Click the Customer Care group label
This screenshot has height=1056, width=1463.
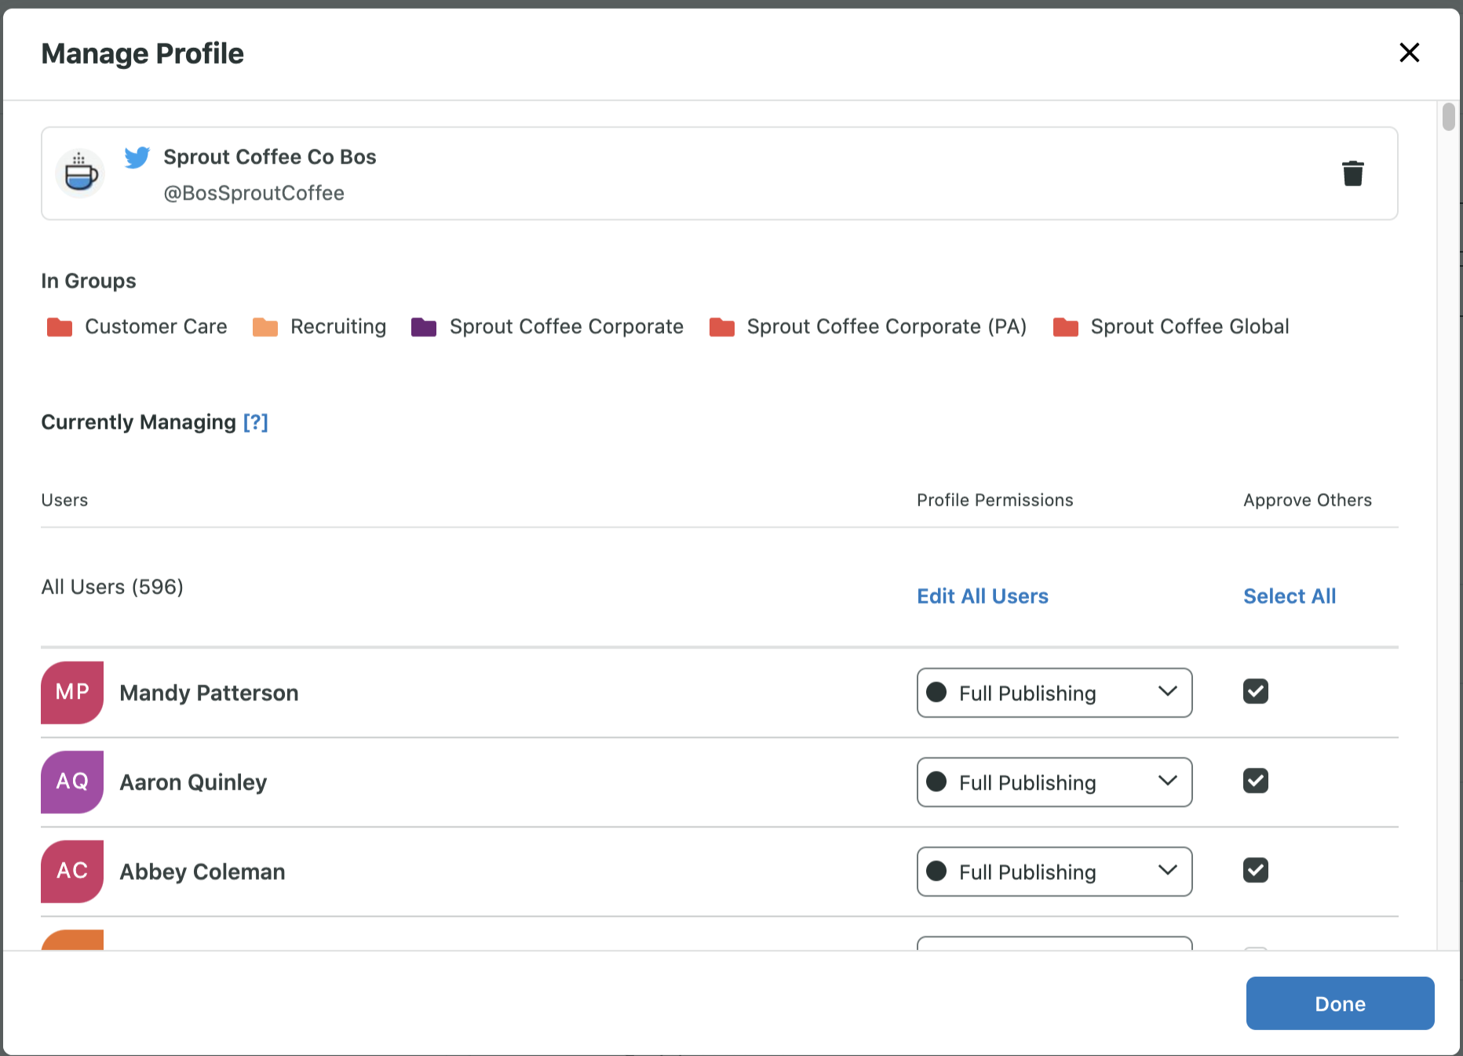(156, 326)
